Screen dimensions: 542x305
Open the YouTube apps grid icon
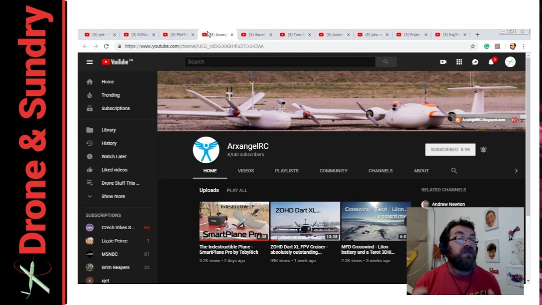click(459, 62)
